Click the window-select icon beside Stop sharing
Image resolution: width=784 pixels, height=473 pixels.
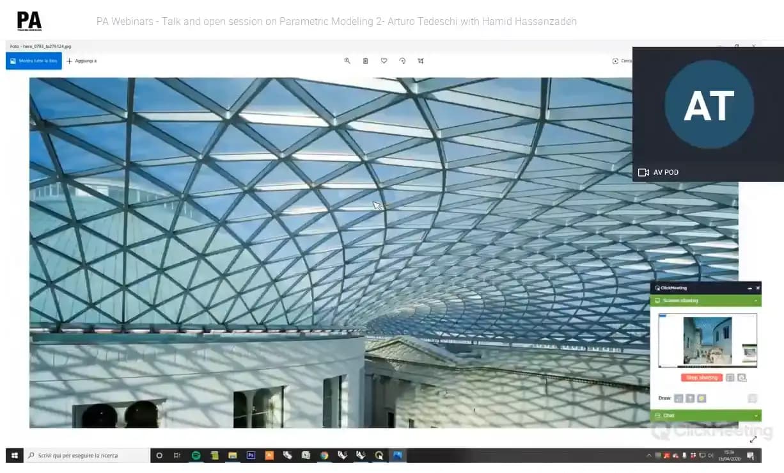click(x=742, y=378)
